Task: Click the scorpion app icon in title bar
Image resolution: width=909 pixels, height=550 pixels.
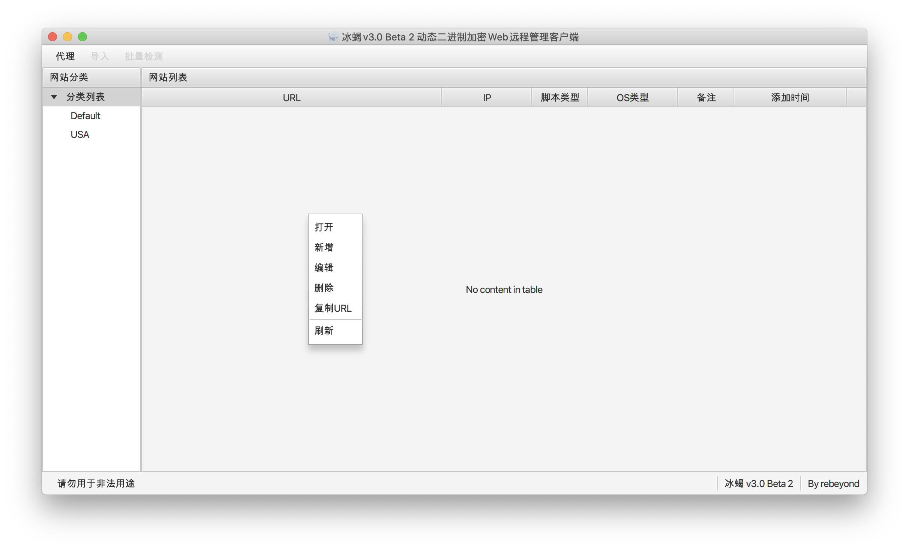Action: coord(333,37)
